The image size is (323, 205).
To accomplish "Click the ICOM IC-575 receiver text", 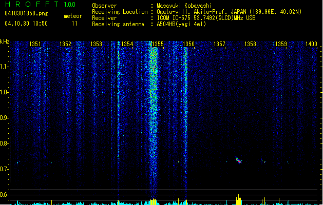I will (x=206, y=18).
